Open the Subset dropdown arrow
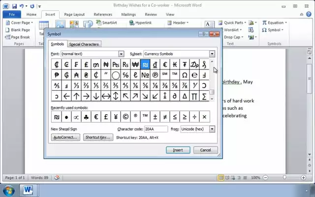Screen dimensions: 315x197 pos(212,54)
